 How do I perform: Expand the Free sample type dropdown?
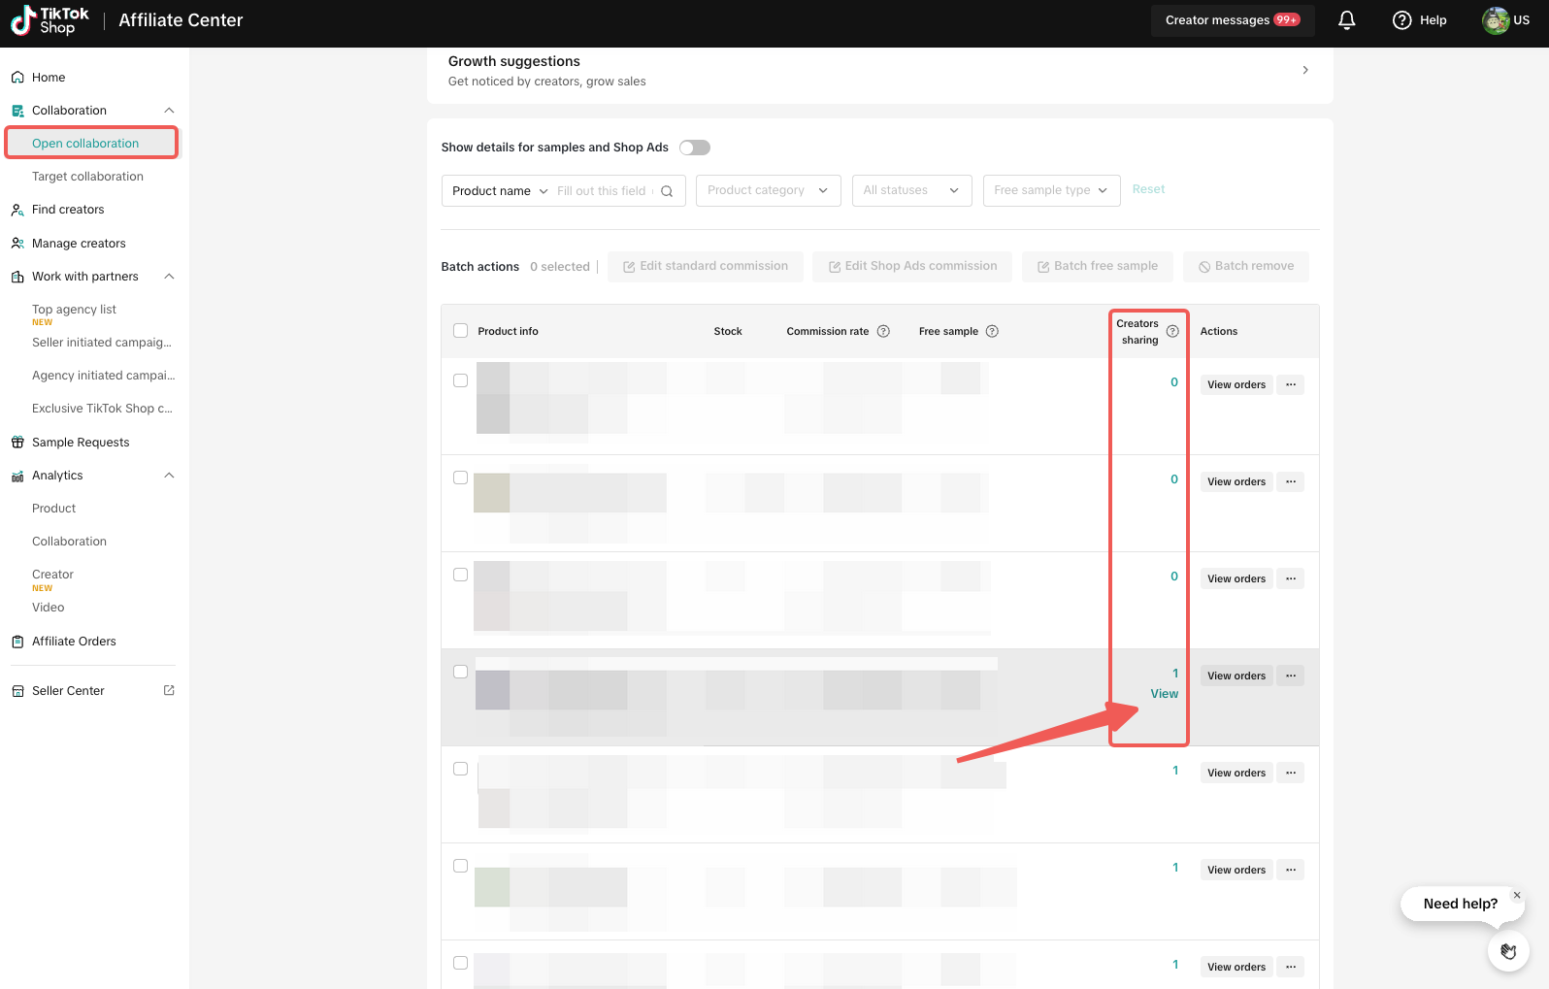[1050, 190]
